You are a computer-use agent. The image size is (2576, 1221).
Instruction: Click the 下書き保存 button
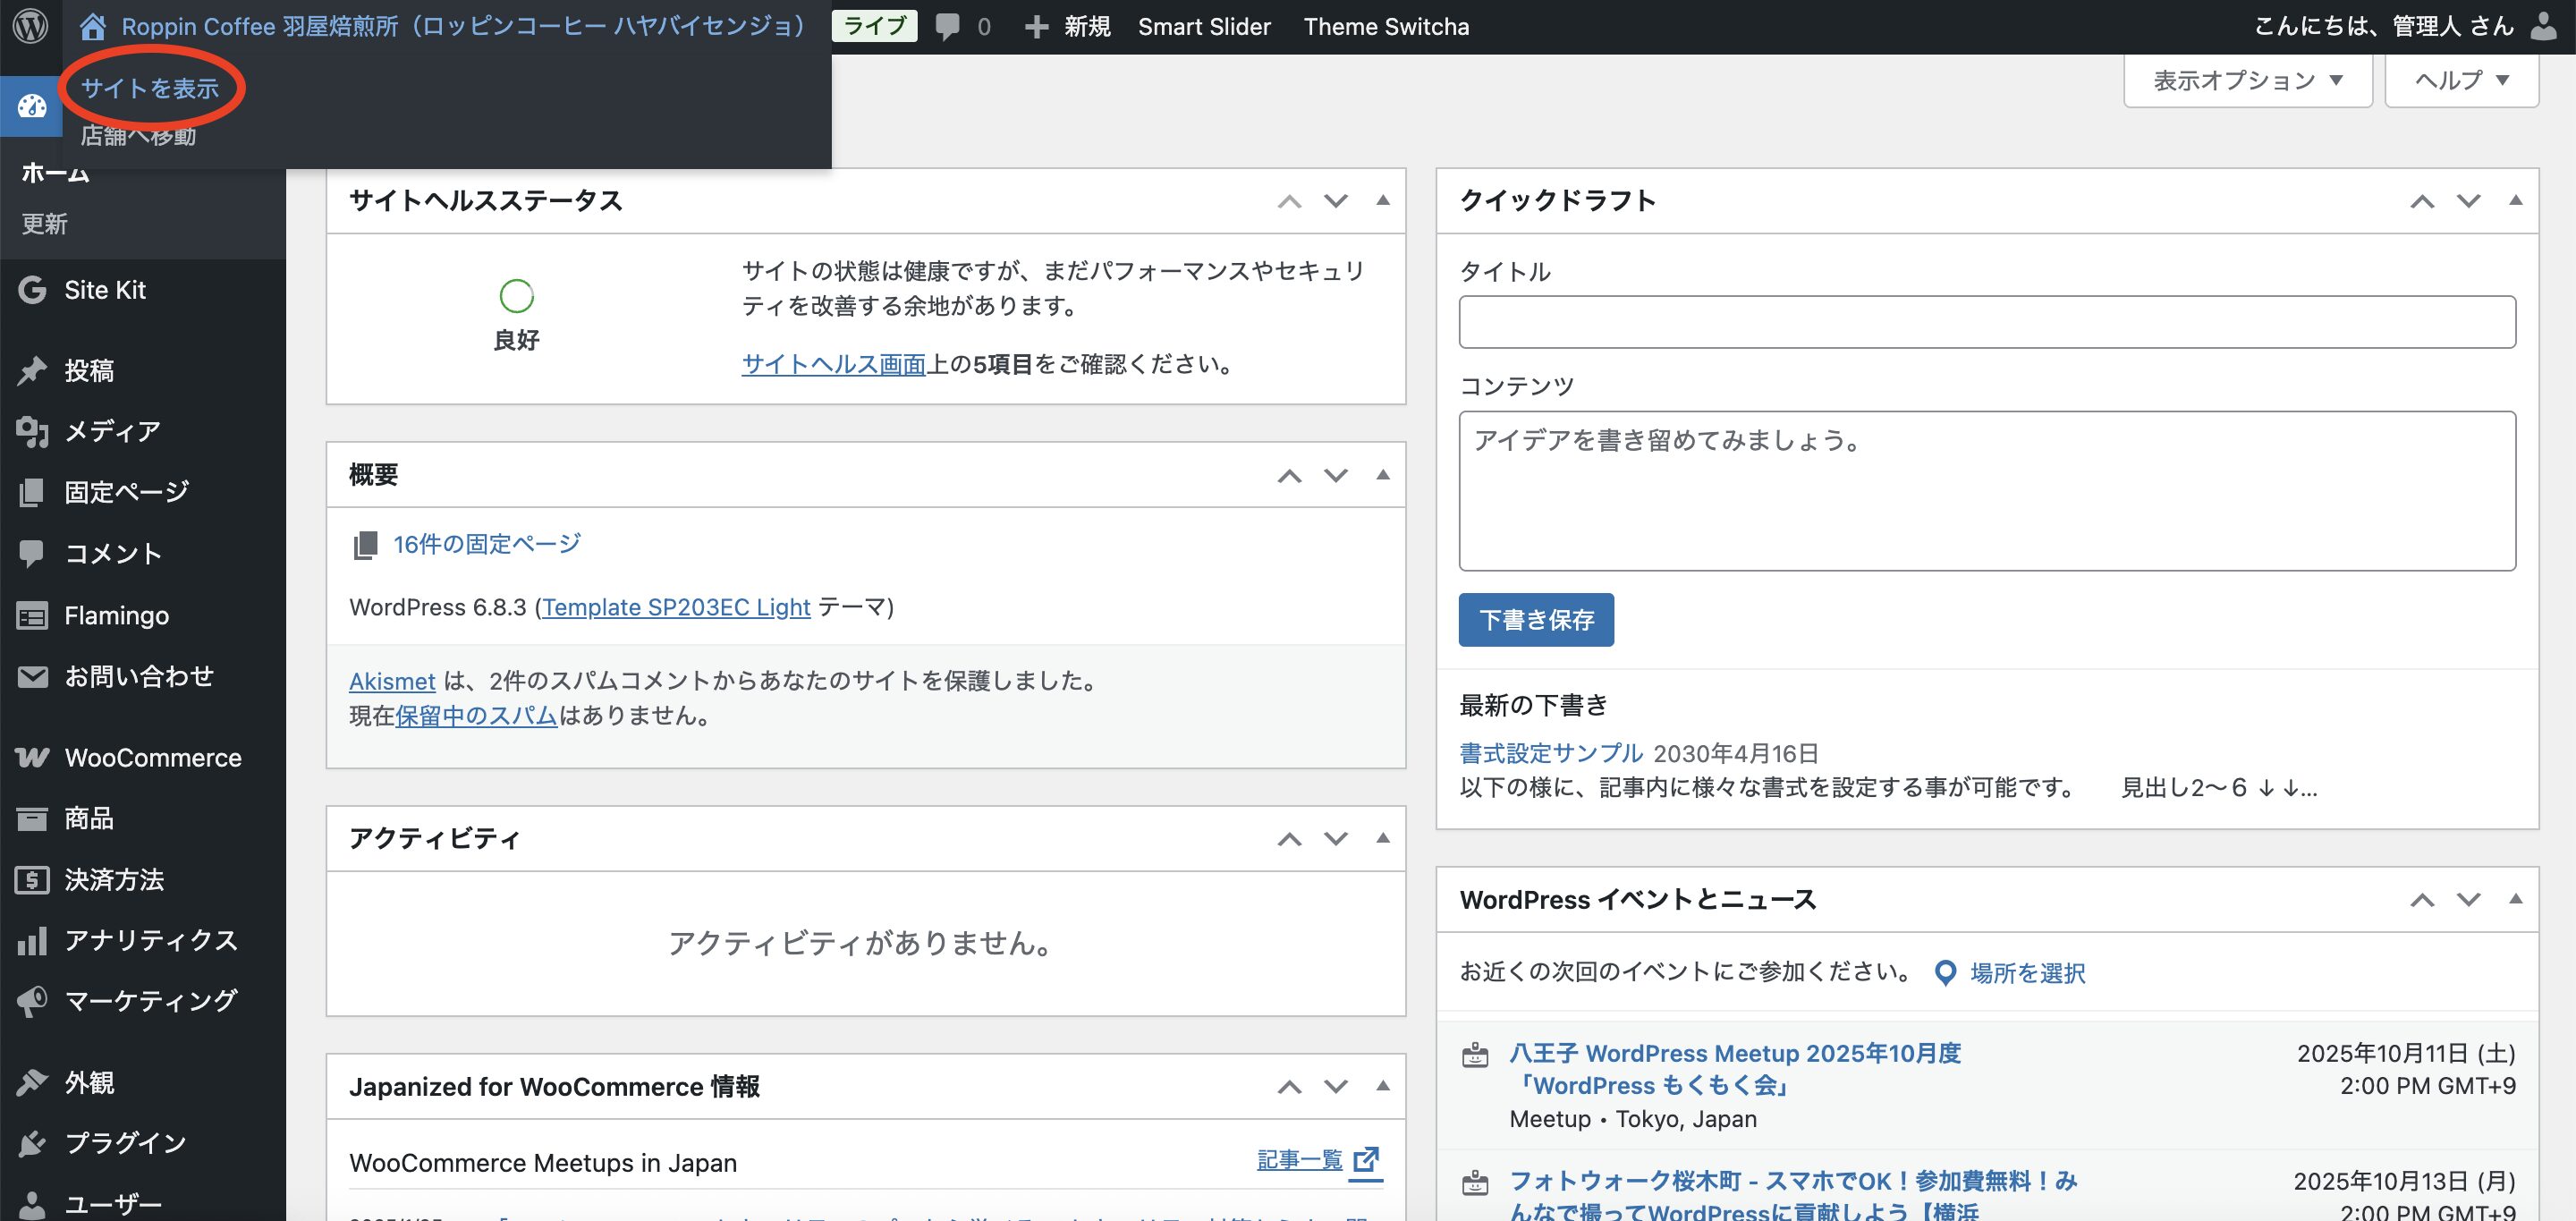(x=1535, y=620)
